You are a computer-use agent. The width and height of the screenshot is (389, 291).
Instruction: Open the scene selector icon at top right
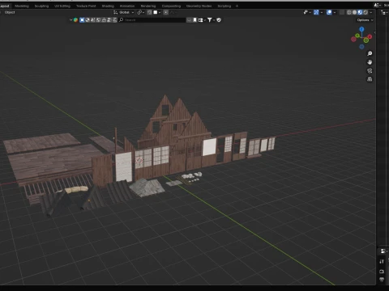(377, 6)
